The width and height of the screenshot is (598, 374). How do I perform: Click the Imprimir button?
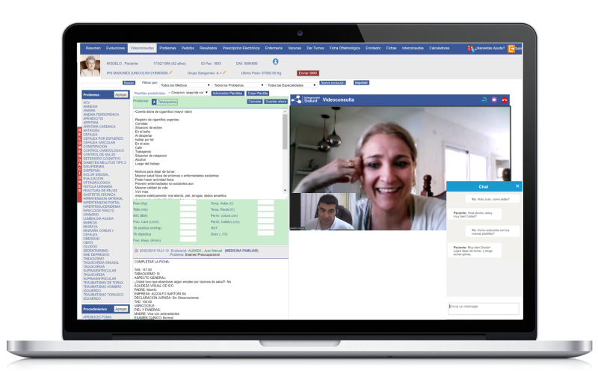pos(361,83)
